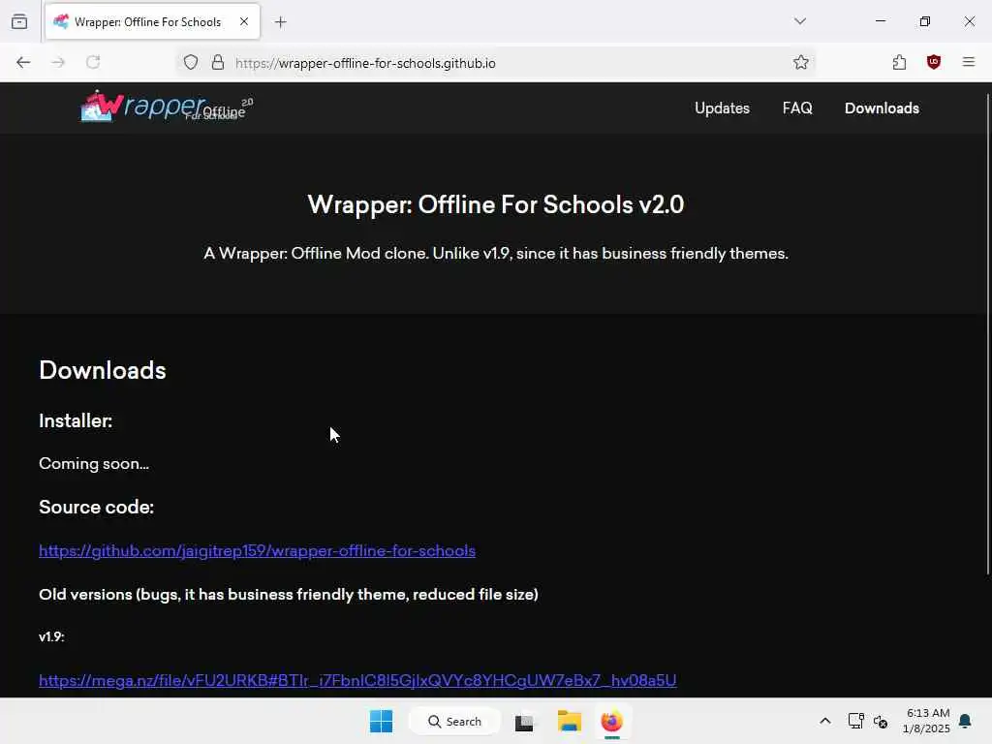Viewport: 992px width, 744px height.
Task: Open the Firefox View tab overview icon
Action: click(19, 21)
